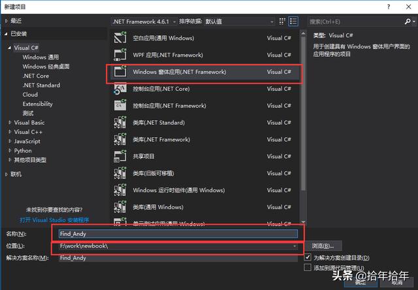Open the .NET Framework 4.6.1 version dropdown
418x290 pixels.
pyautogui.click(x=144, y=22)
